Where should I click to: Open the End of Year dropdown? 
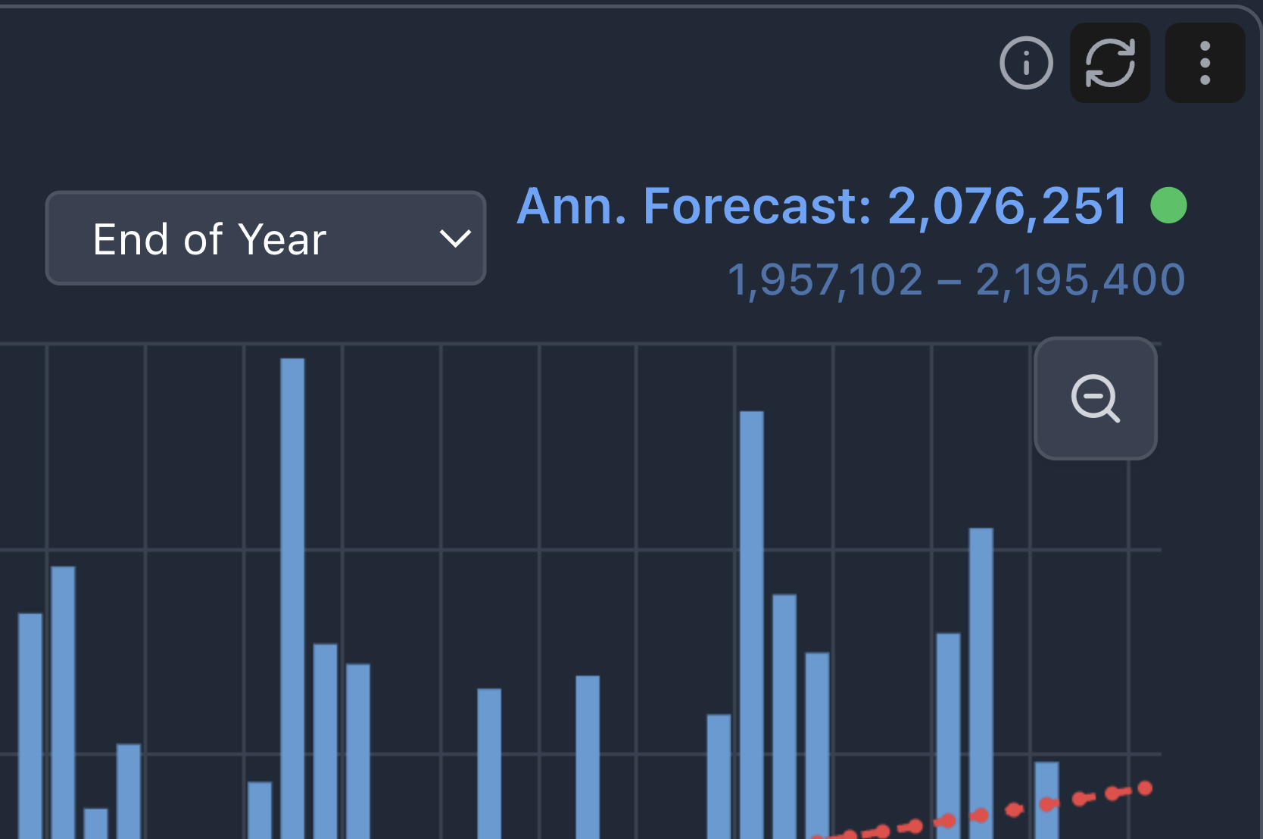[x=265, y=239]
